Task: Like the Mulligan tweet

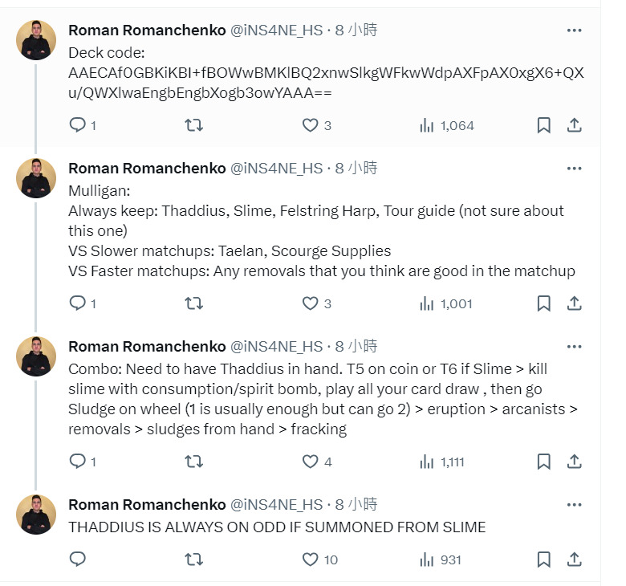Action: [310, 303]
